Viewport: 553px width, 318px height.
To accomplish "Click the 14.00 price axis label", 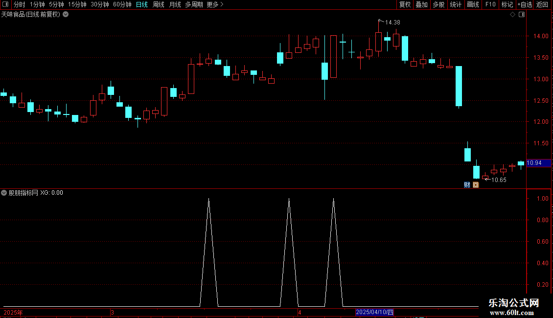I will 541,36.
